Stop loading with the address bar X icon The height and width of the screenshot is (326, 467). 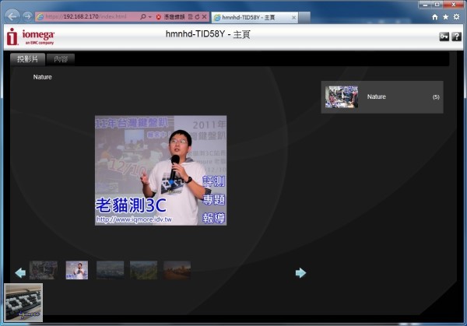pyautogui.click(x=204, y=16)
